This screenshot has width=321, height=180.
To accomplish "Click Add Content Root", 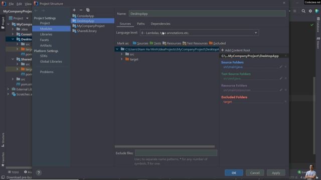I will [236, 50].
